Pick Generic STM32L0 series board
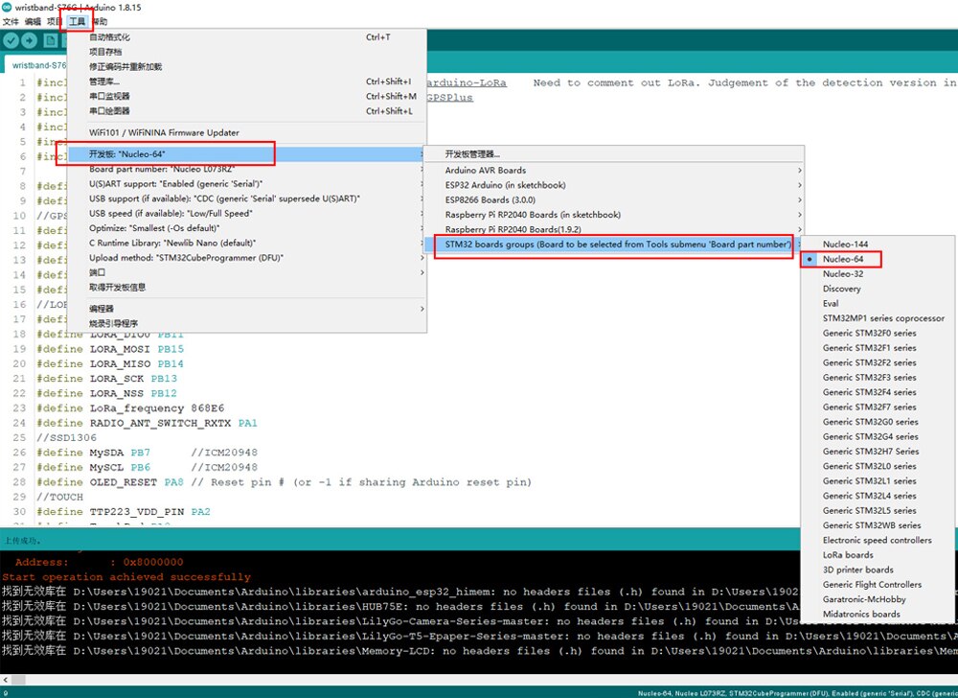Viewport: 958px width, 698px height. click(869, 466)
